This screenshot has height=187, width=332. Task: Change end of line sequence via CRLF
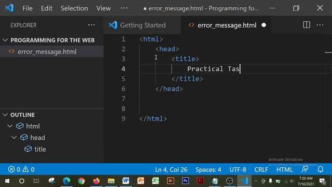[x=261, y=170]
